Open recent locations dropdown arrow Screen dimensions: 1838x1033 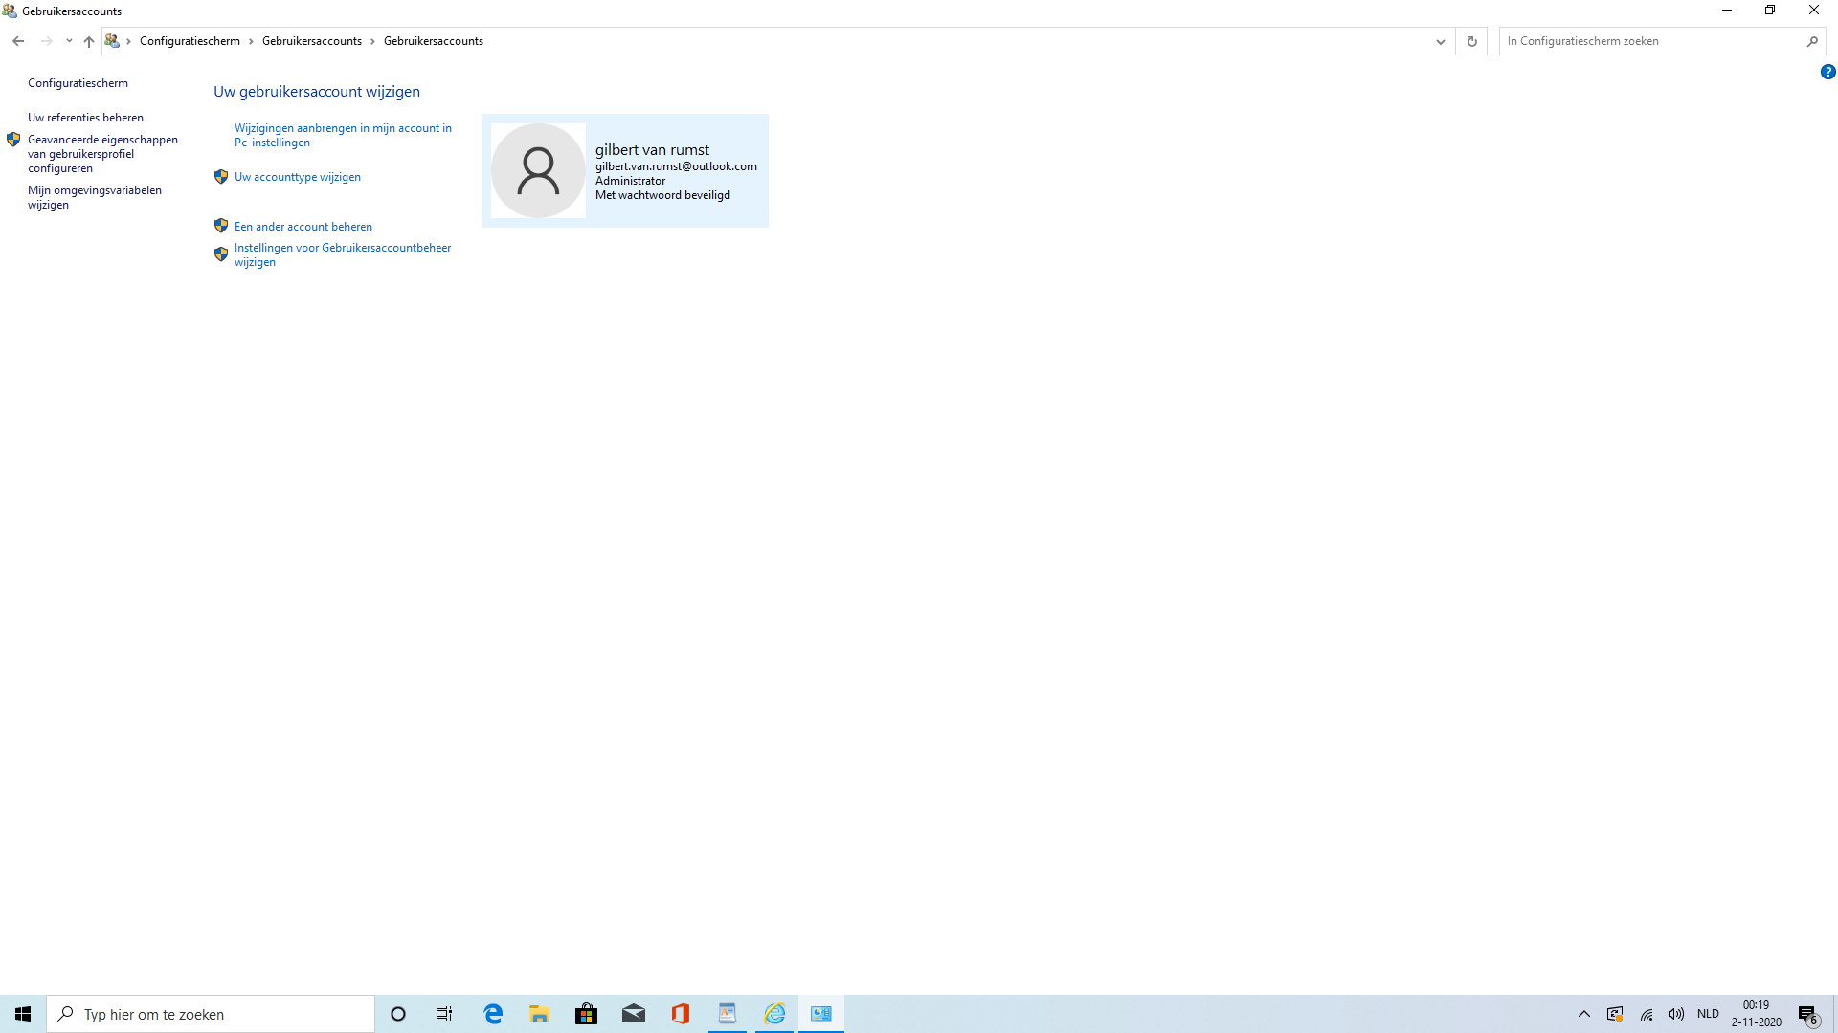pos(69,41)
